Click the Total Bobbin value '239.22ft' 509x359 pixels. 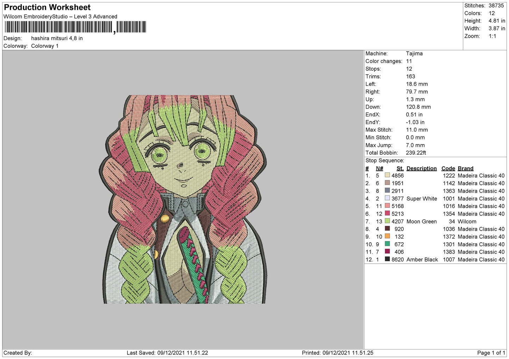tap(416, 153)
